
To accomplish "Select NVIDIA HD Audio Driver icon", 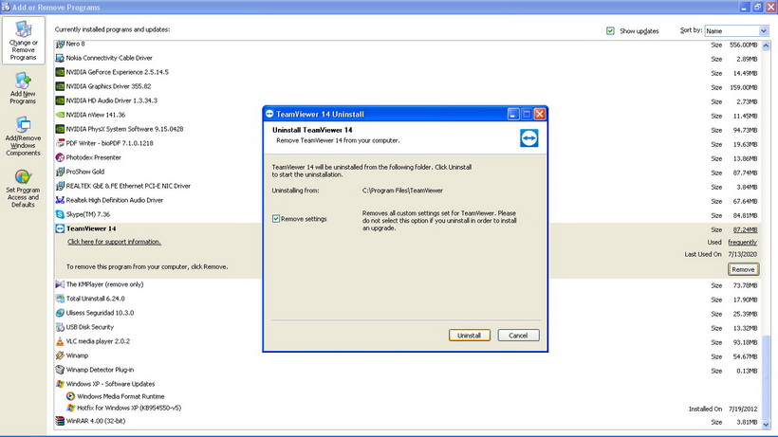I will (x=60, y=100).
